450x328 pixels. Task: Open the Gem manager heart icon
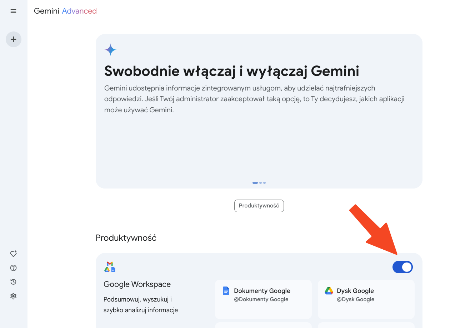click(x=14, y=254)
